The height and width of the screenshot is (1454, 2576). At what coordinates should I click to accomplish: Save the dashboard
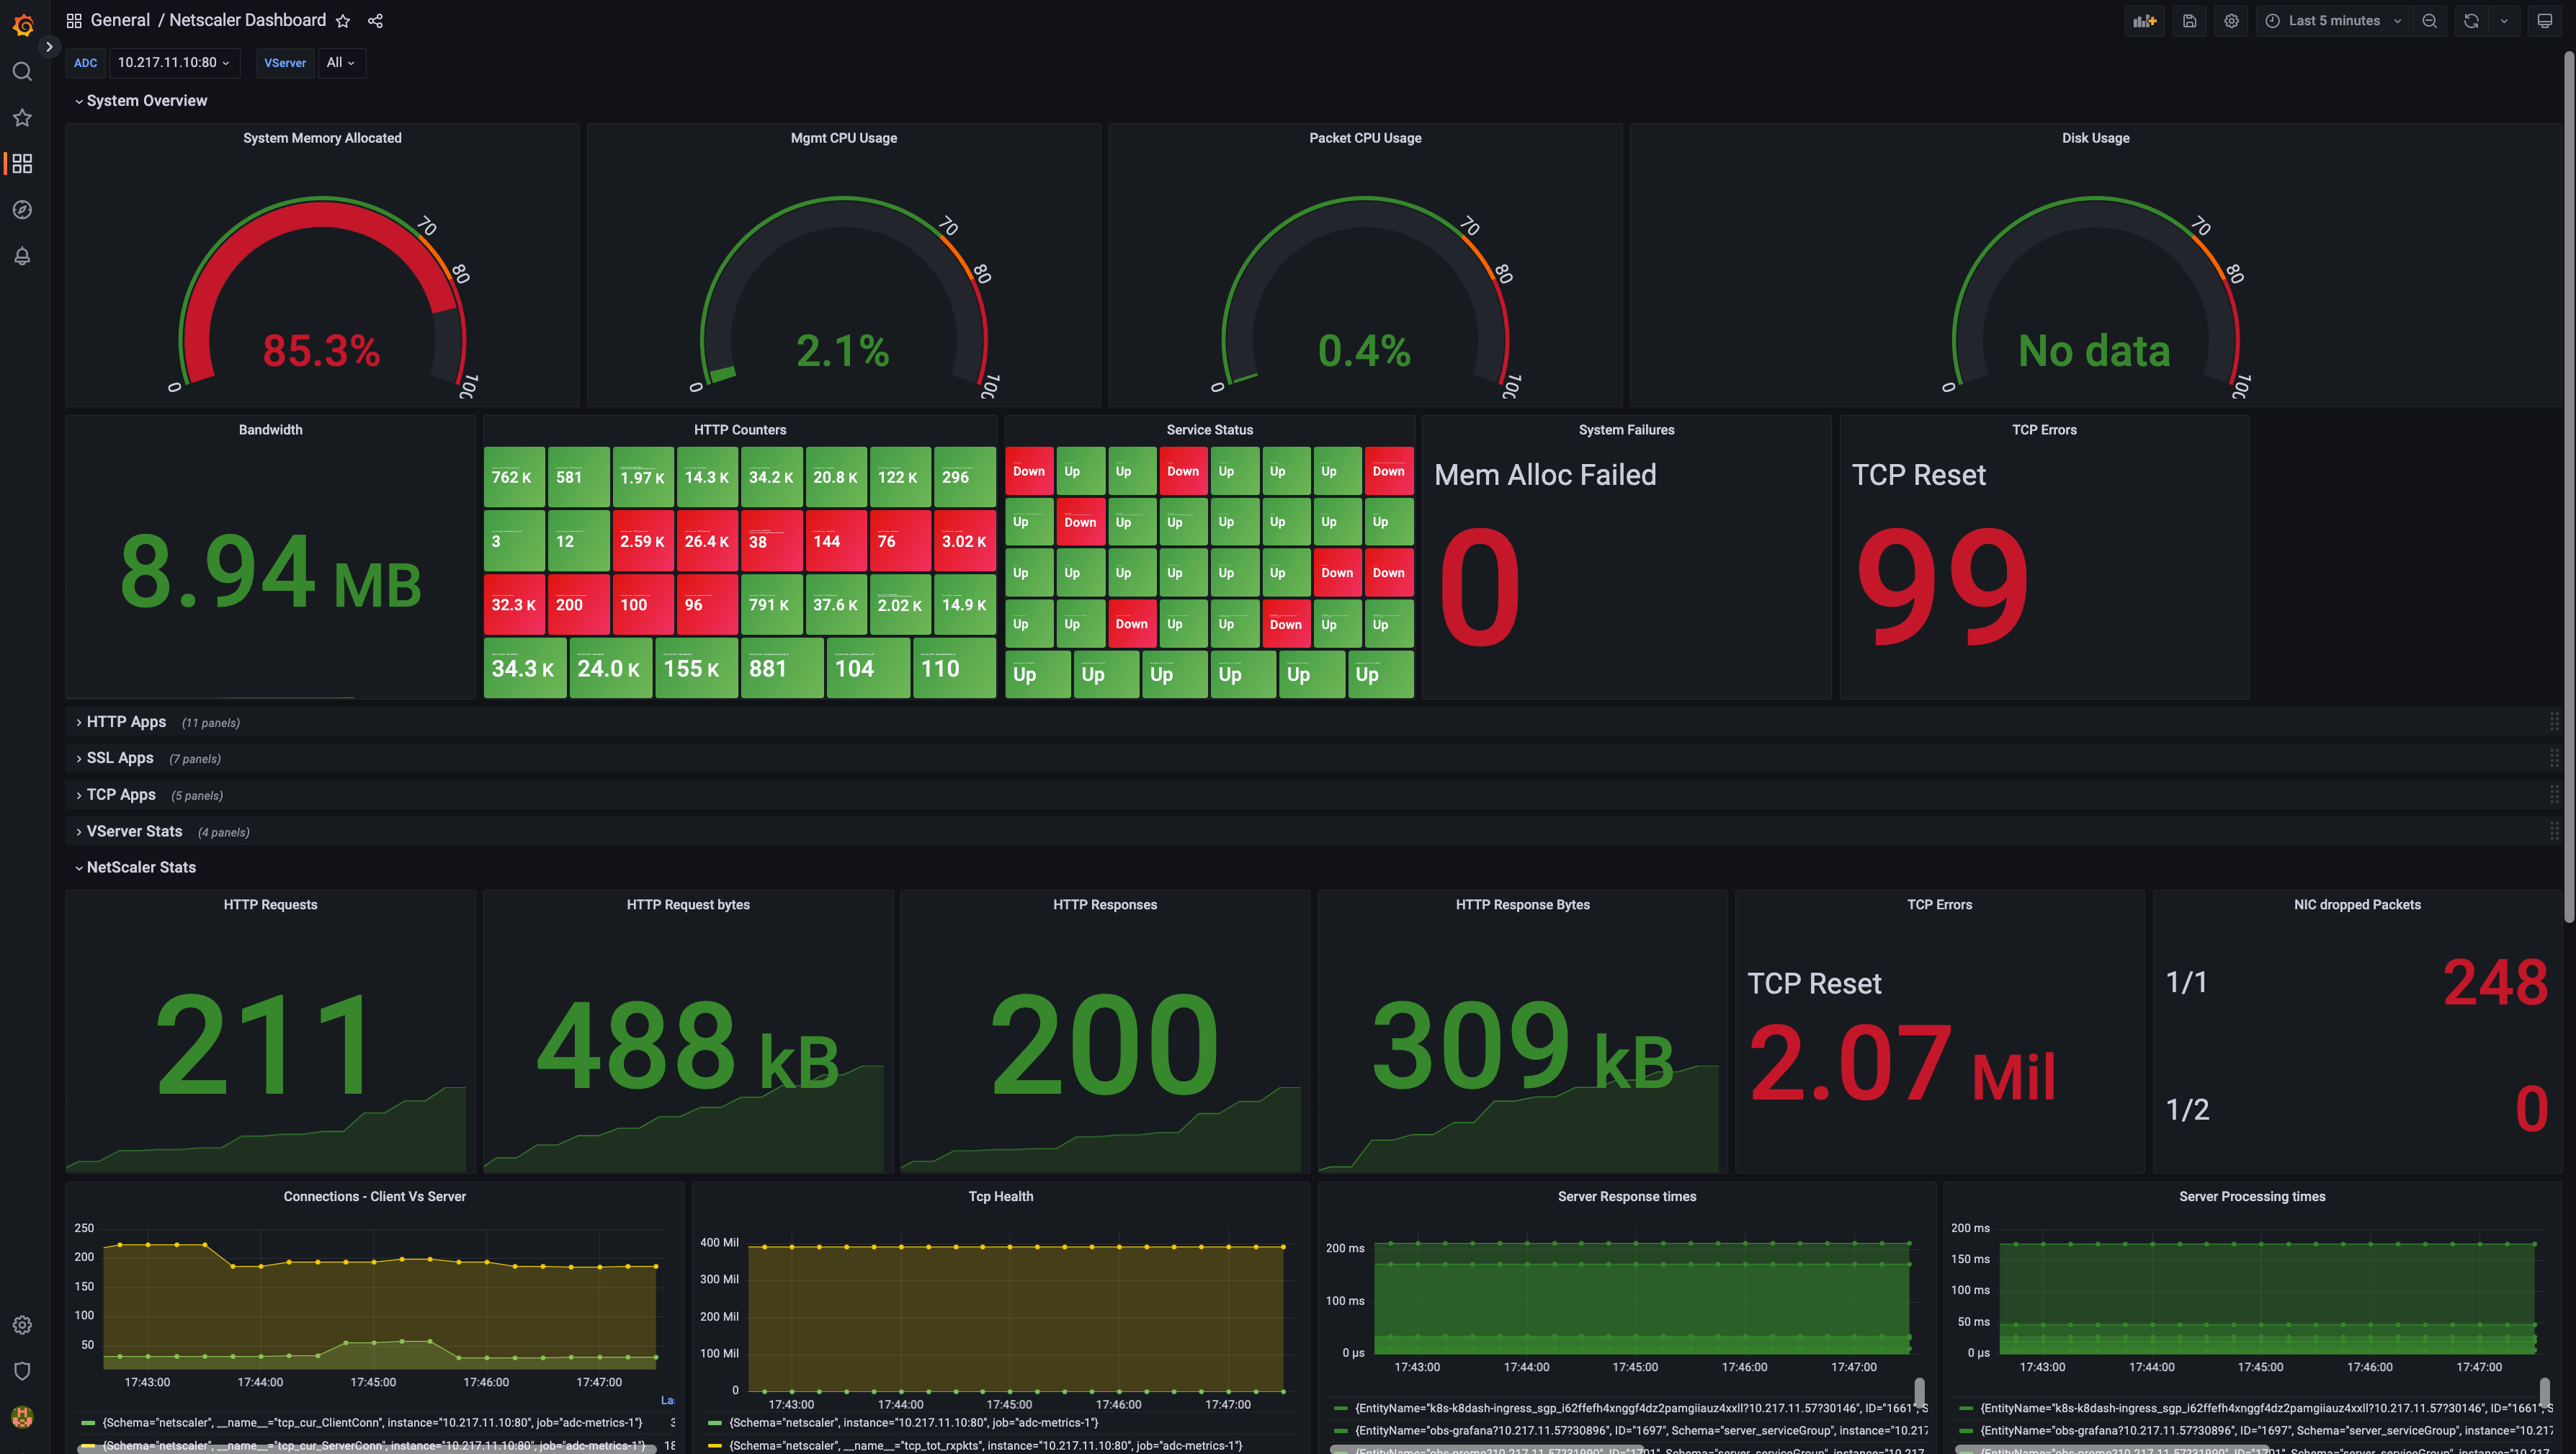(x=2189, y=21)
